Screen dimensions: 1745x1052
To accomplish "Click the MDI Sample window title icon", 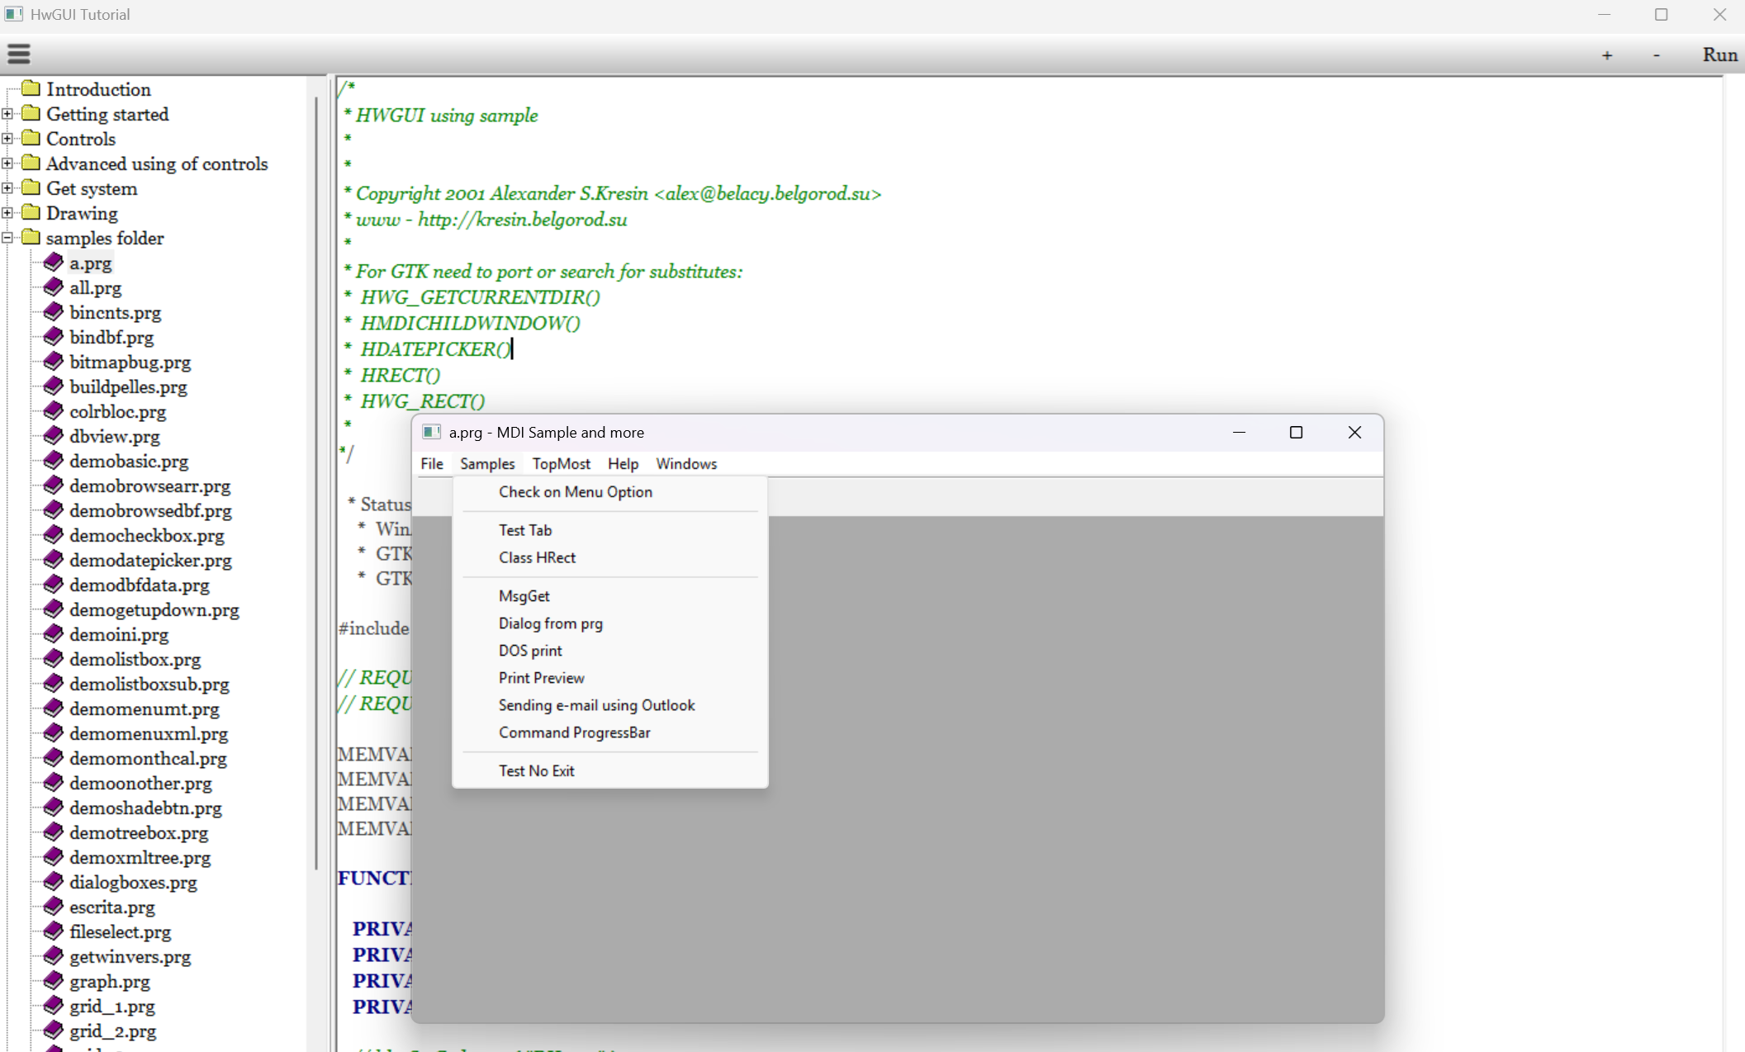I will tap(431, 432).
